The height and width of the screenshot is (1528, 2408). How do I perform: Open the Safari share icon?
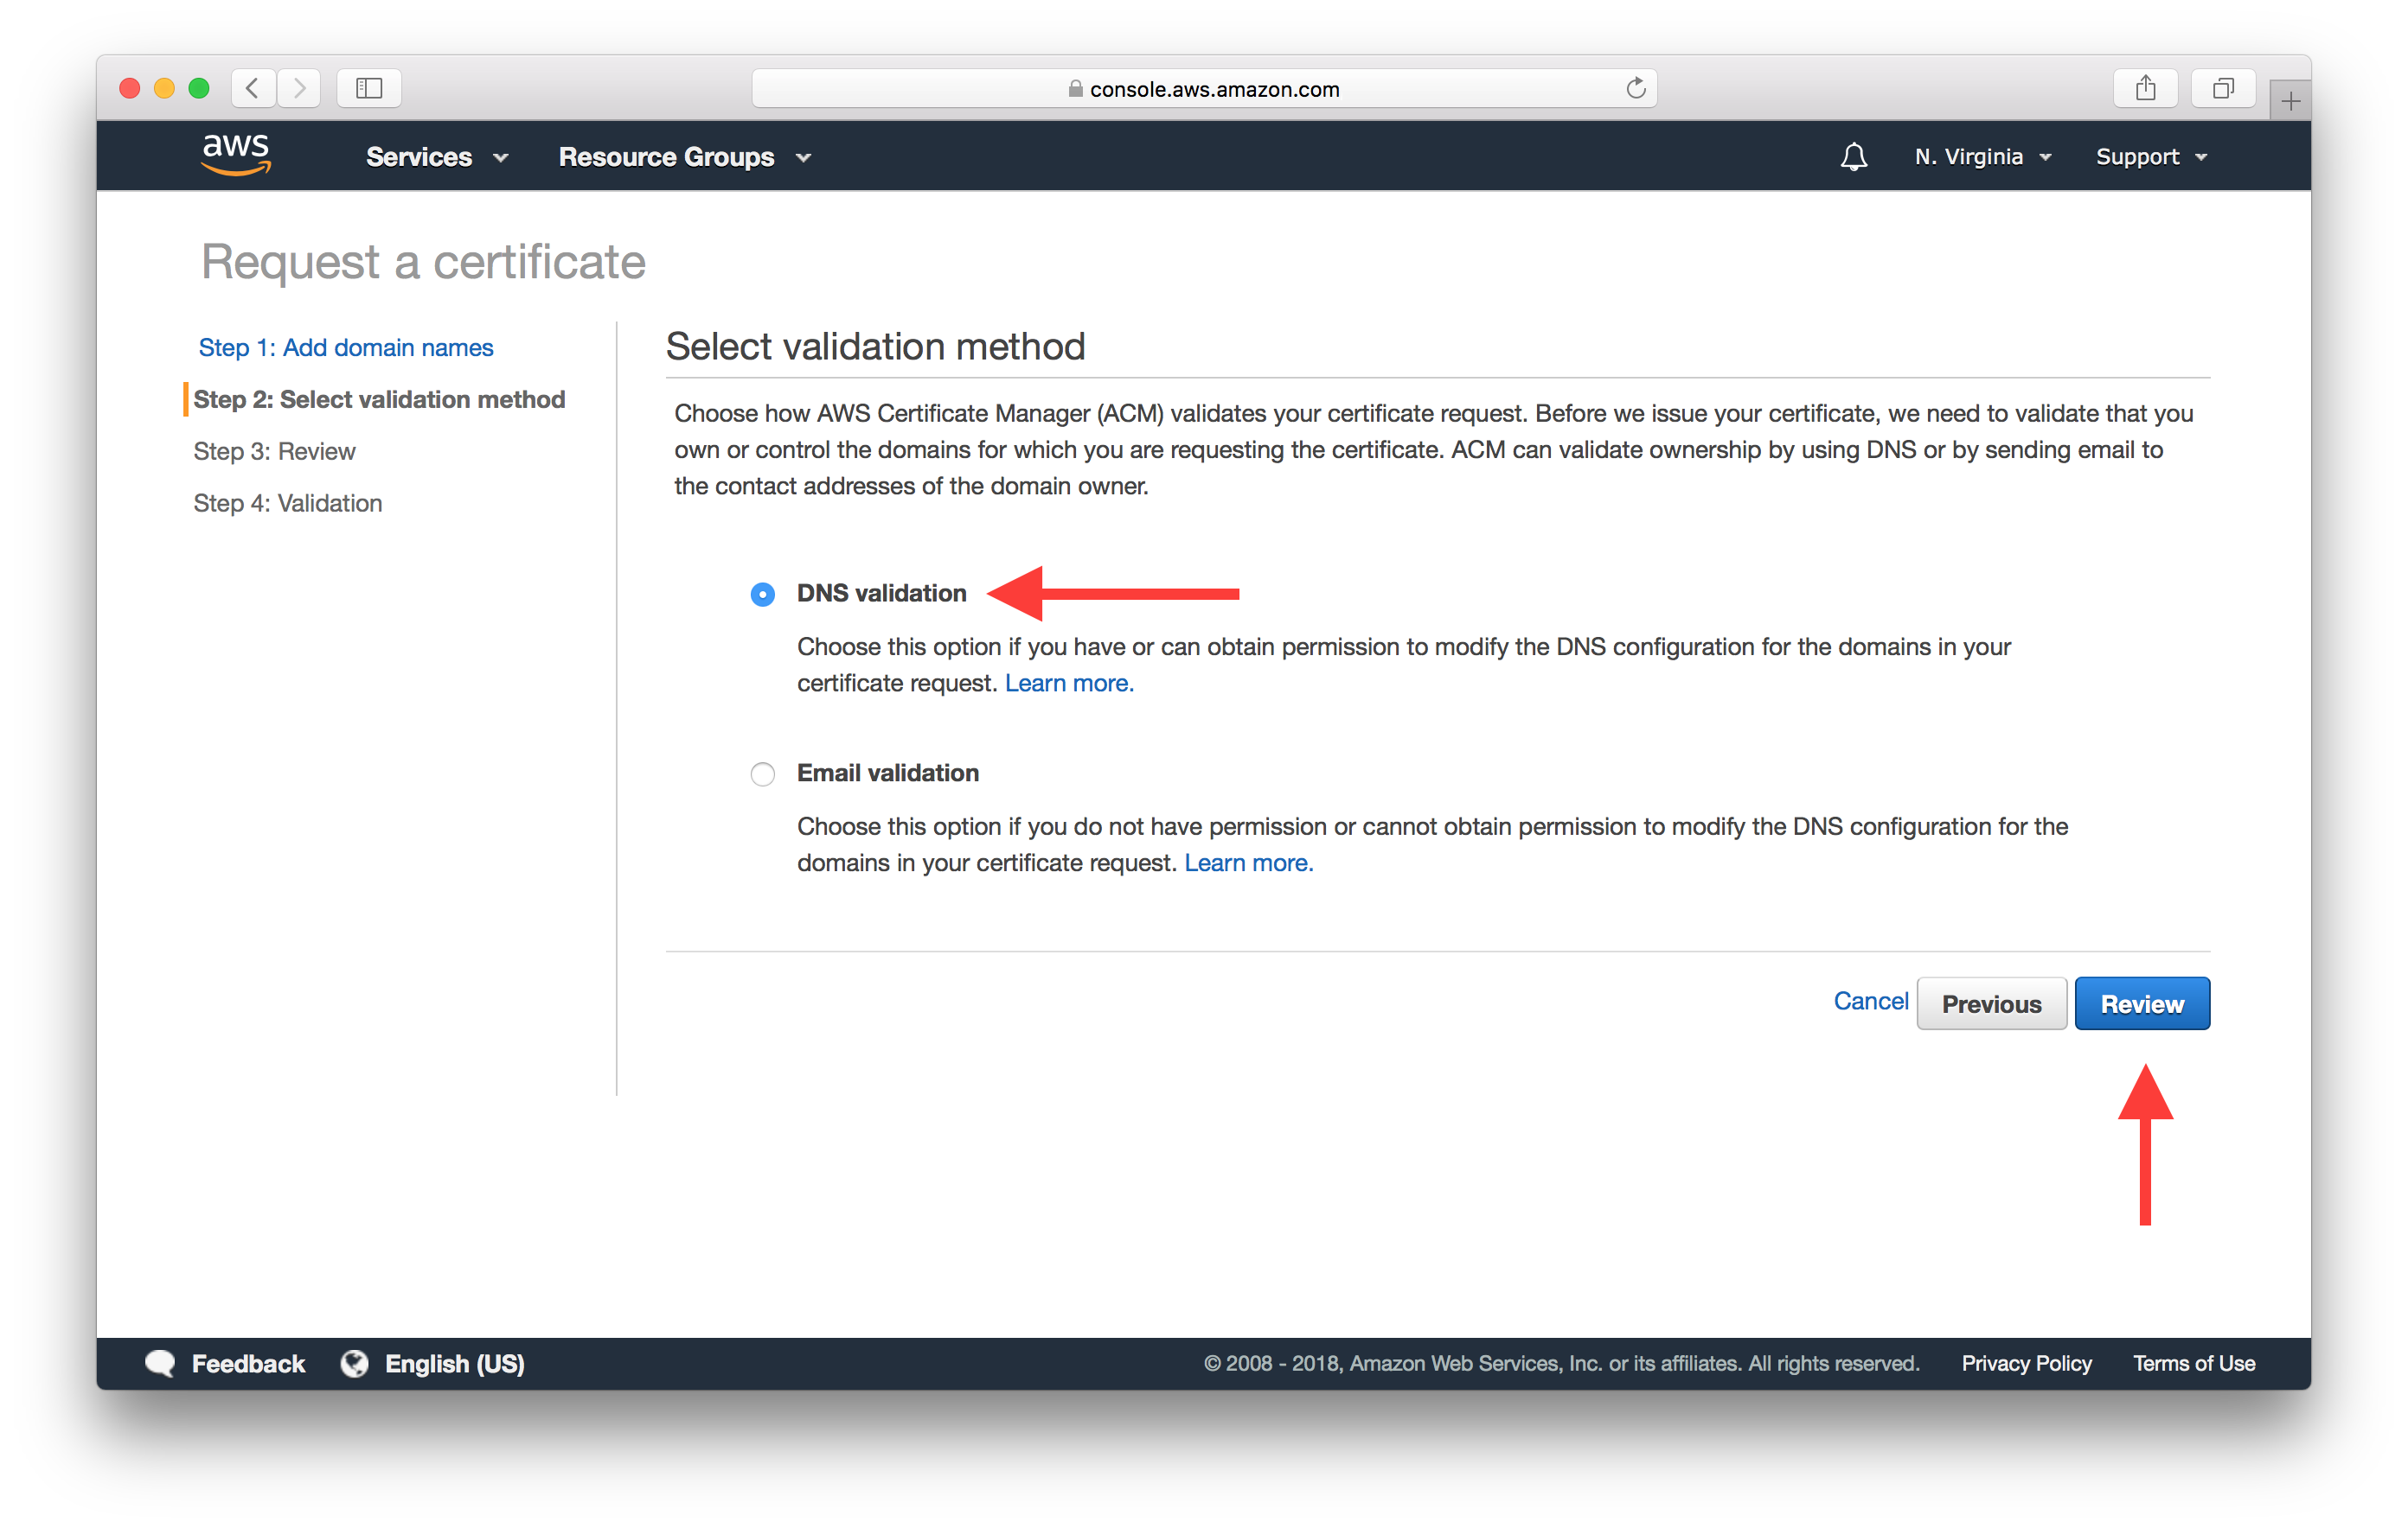2145,88
